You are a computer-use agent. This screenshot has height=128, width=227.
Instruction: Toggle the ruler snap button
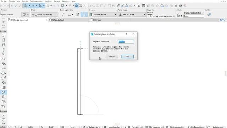[40, 6]
